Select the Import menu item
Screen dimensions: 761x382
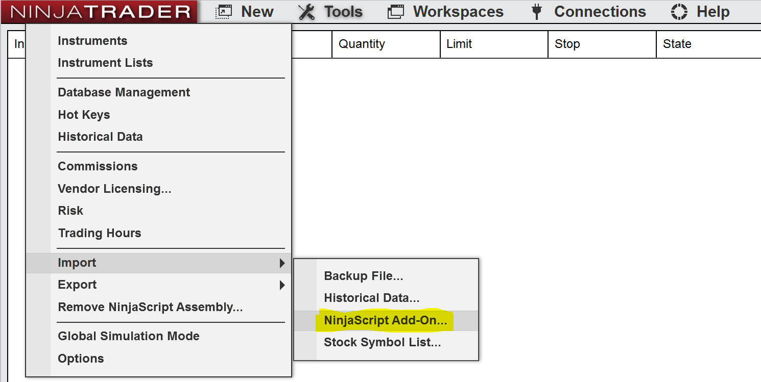point(158,263)
